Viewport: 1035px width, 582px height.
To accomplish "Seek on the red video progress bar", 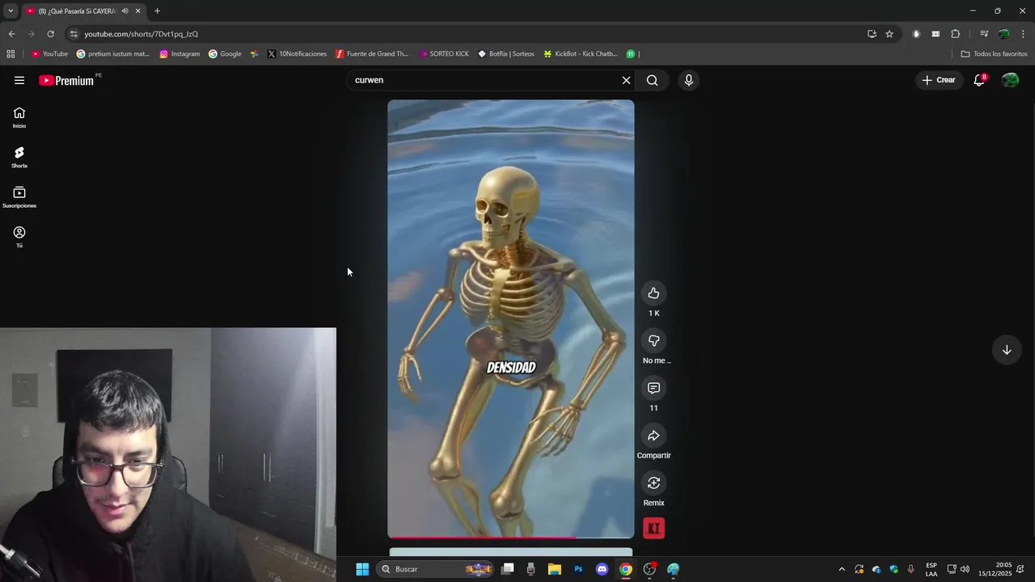I will (x=511, y=537).
